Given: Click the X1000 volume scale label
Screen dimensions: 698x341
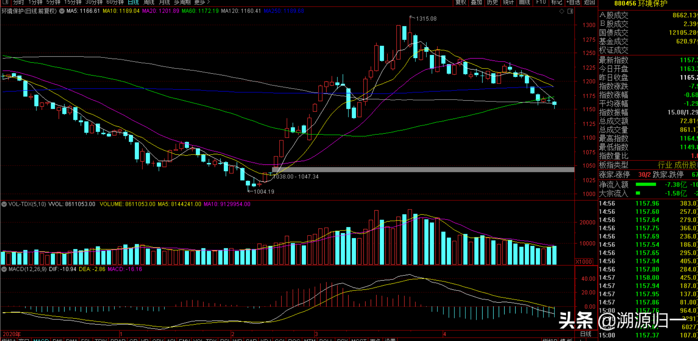Looking at the screenshot, I should 584,262.
